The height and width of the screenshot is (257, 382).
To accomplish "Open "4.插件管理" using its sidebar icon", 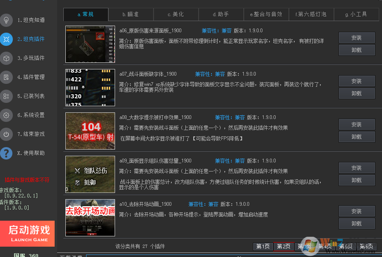I will 6,77.
